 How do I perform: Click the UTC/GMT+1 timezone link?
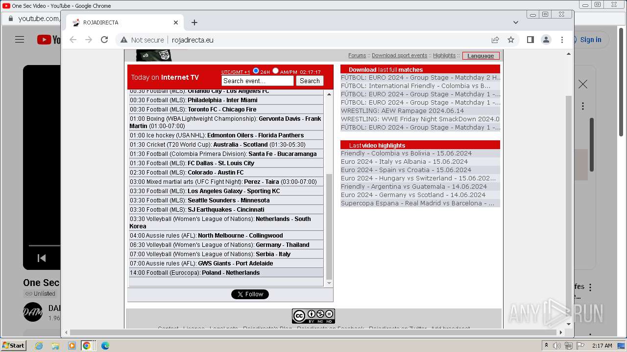coord(236,72)
